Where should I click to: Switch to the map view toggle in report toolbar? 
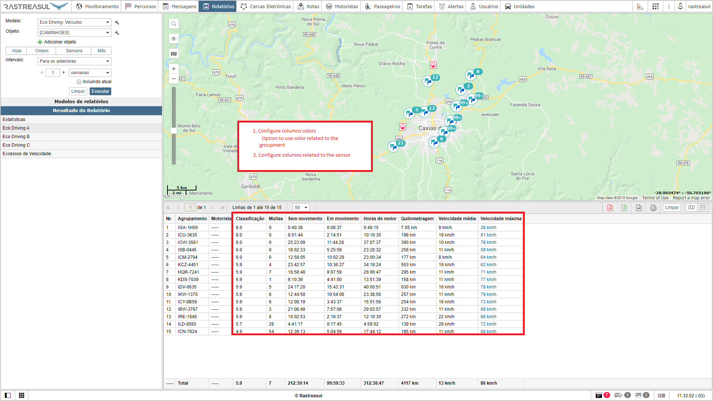(691, 208)
